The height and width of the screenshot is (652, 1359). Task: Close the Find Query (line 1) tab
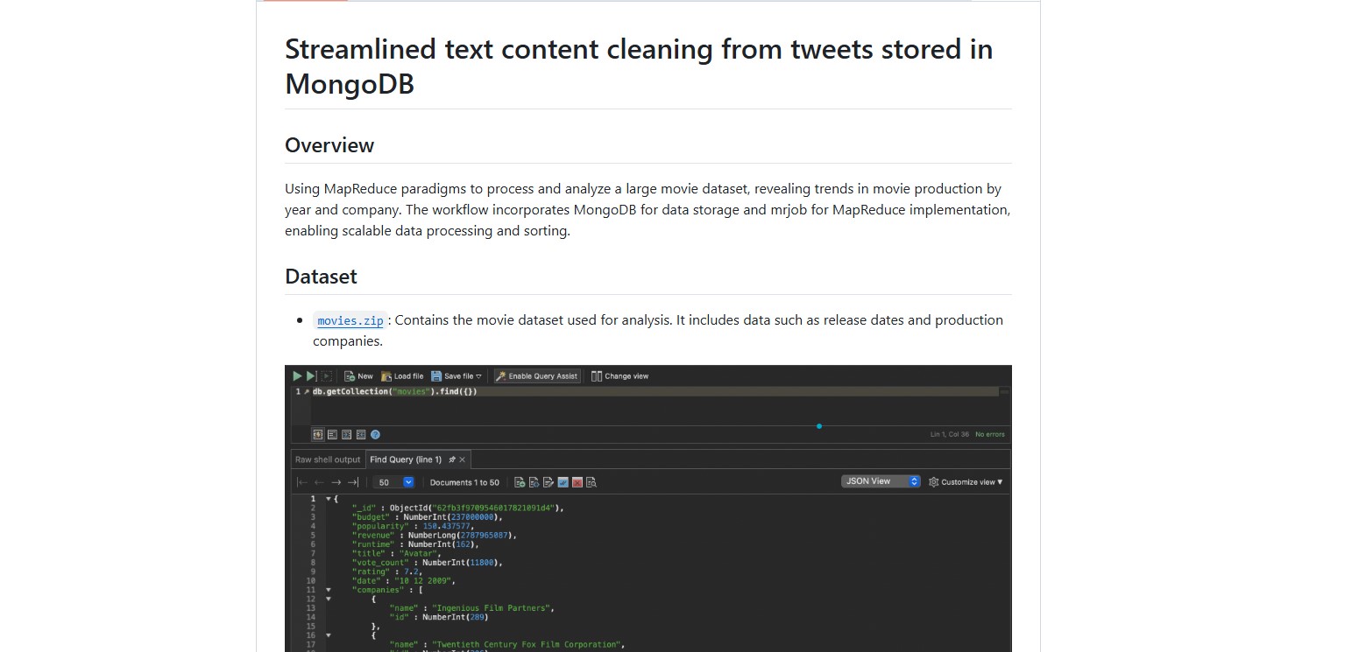pyautogui.click(x=463, y=459)
